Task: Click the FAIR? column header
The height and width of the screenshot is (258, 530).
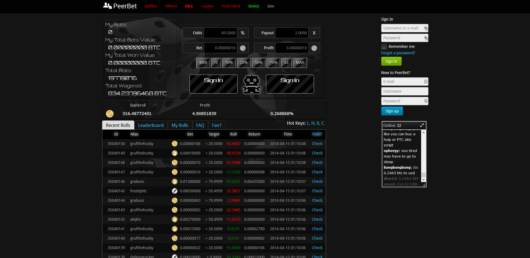Action: pos(317,134)
